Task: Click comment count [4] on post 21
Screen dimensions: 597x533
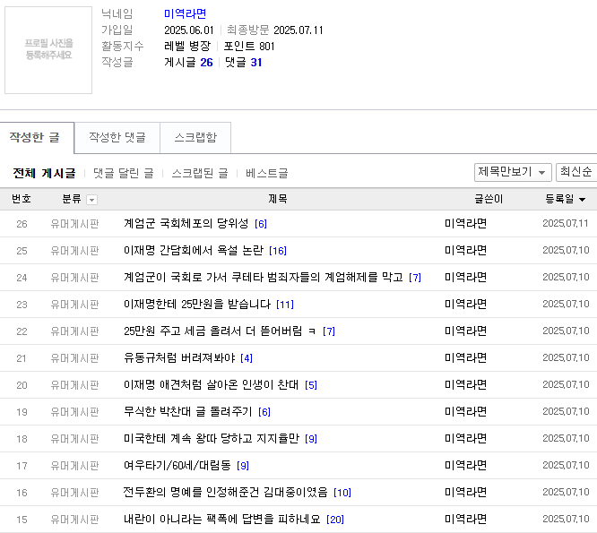Action: pos(247,358)
